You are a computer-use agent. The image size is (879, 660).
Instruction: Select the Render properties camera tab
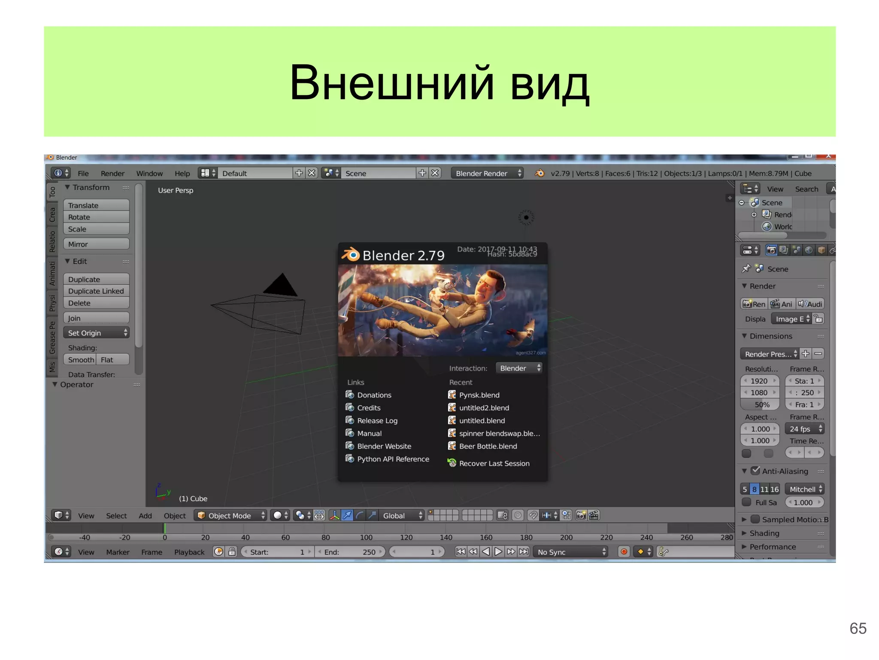point(771,250)
